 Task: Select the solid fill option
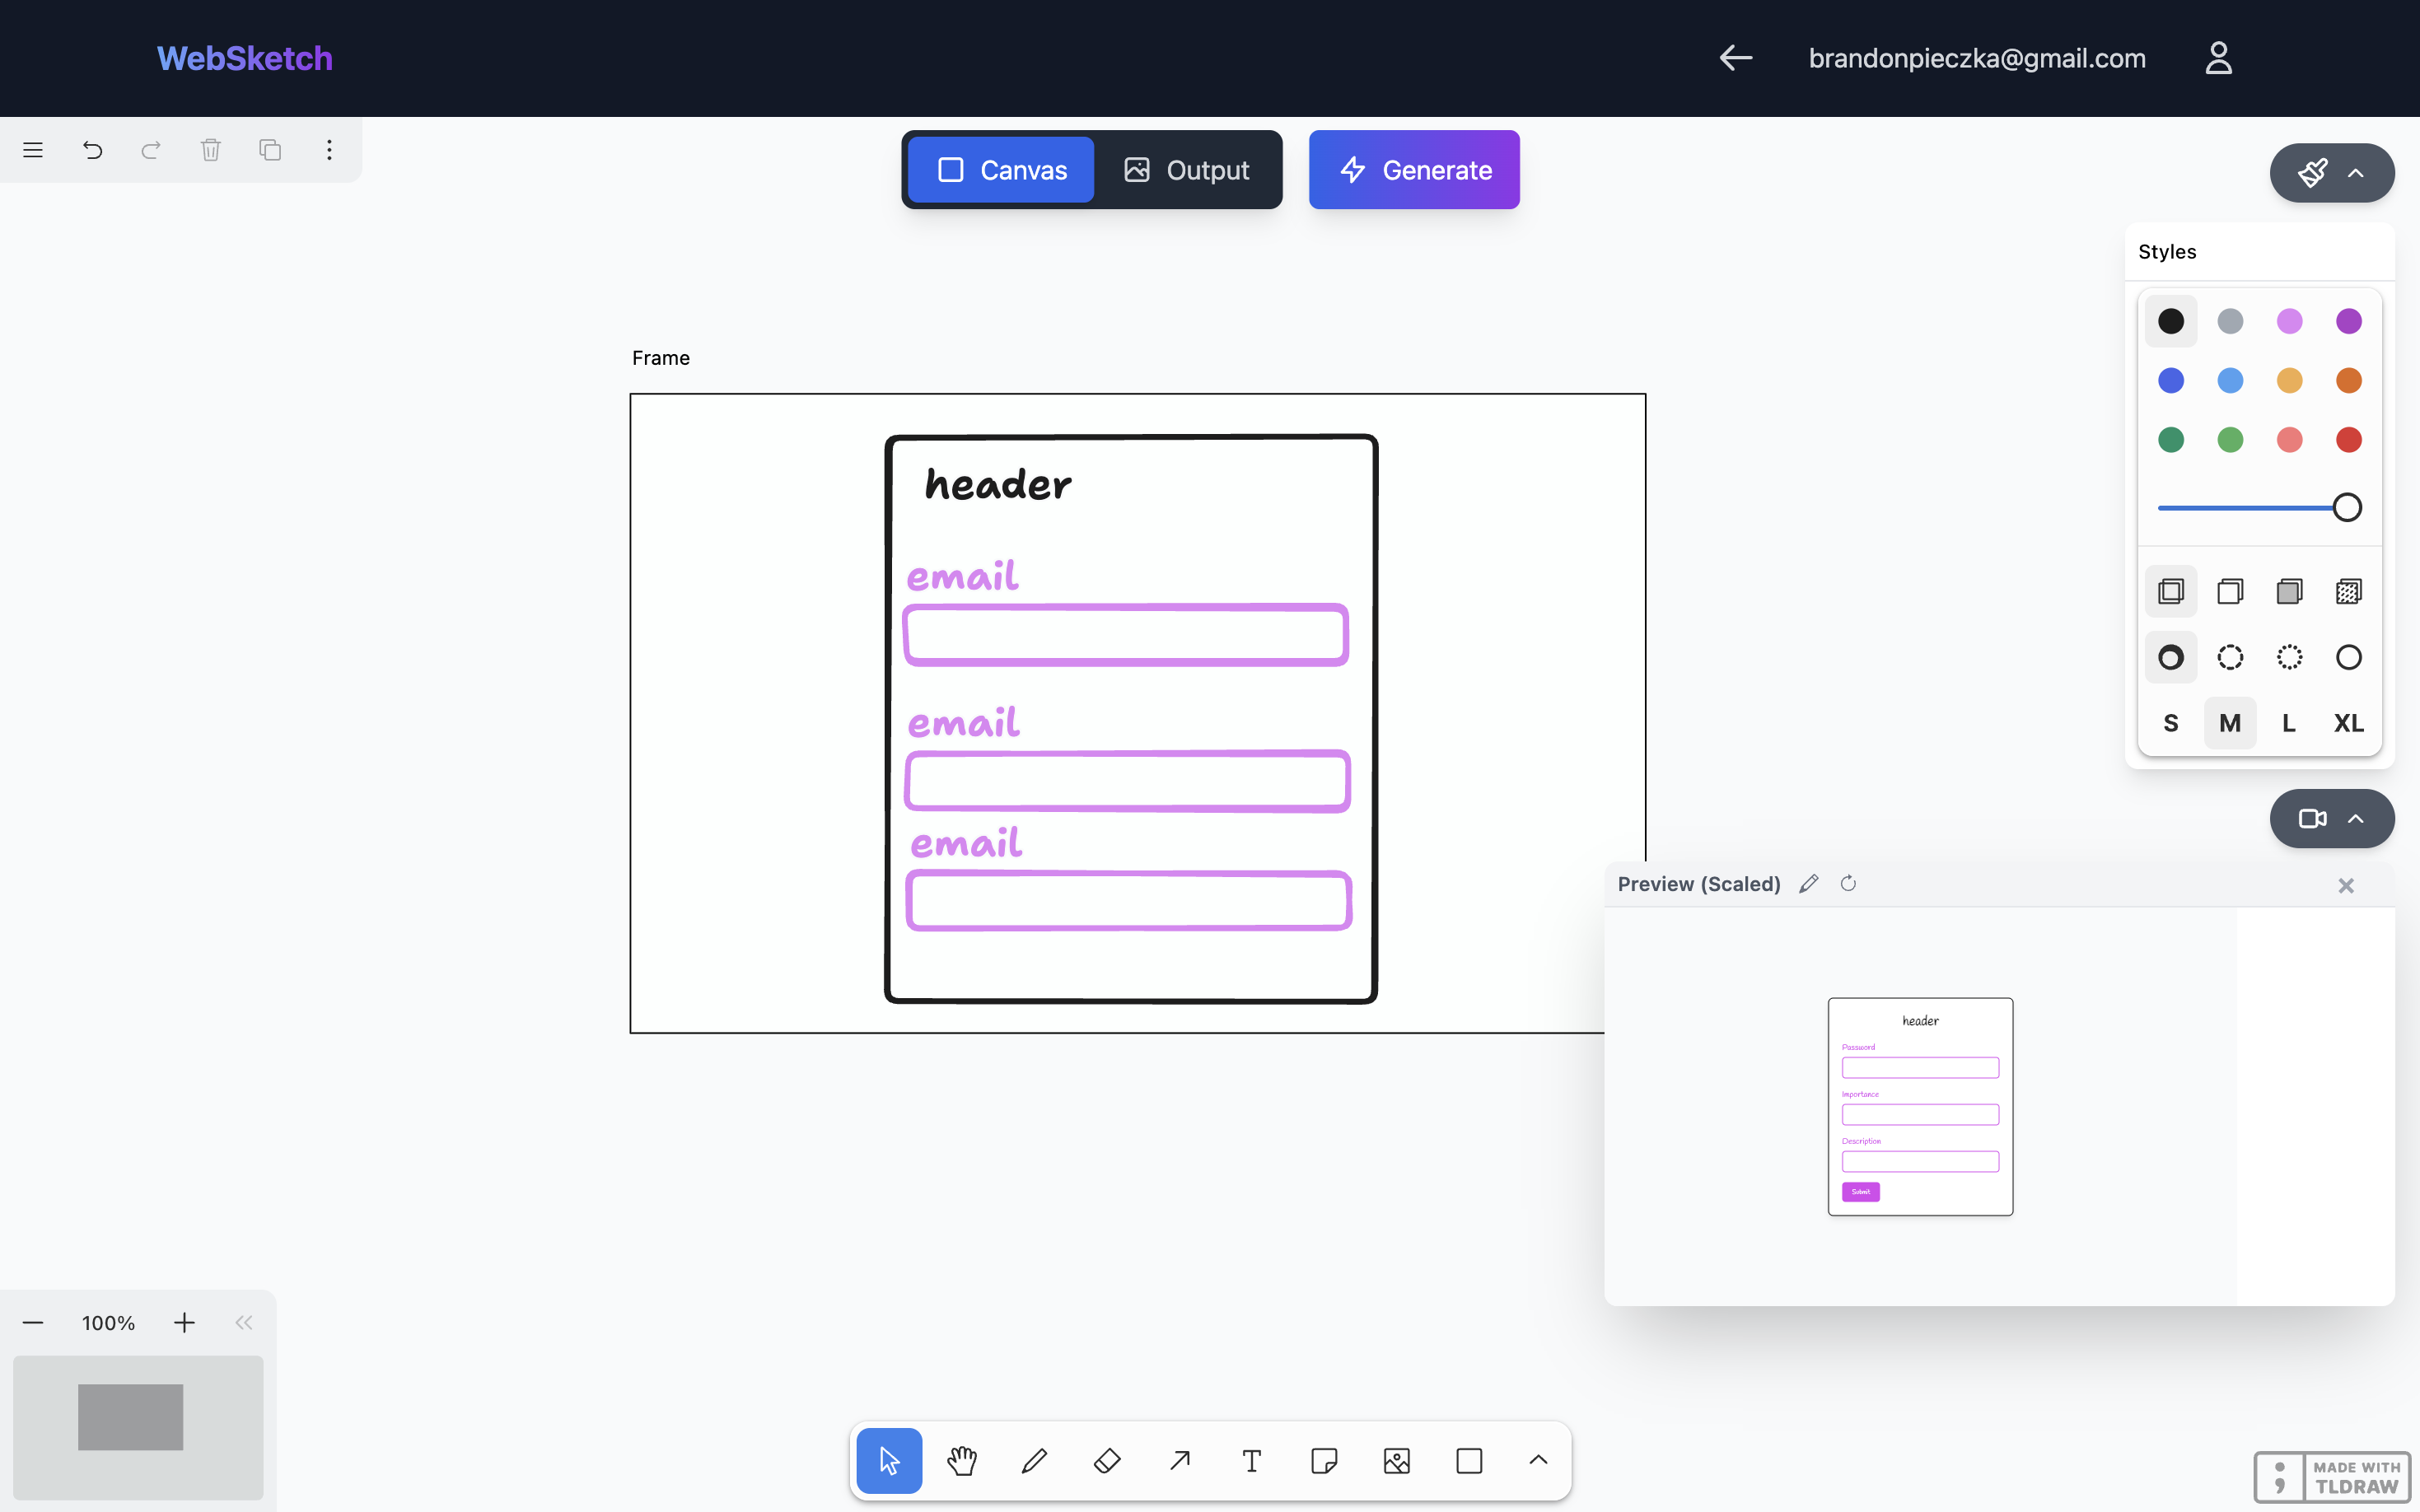[2289, 591]
